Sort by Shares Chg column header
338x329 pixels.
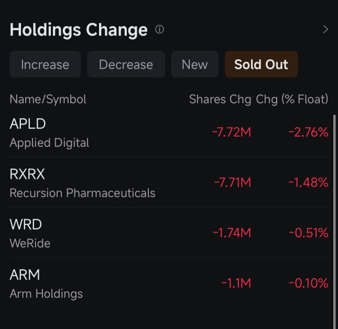[220, 100]
